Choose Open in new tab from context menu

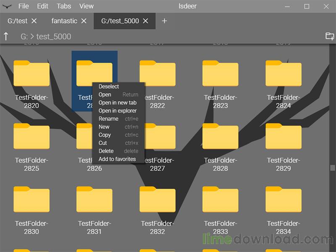[x=118, y=103]
